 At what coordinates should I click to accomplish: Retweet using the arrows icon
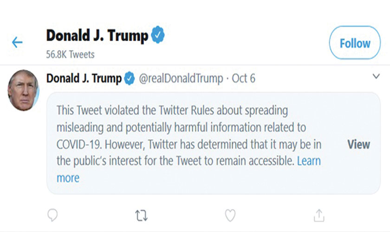click(141, 215)
